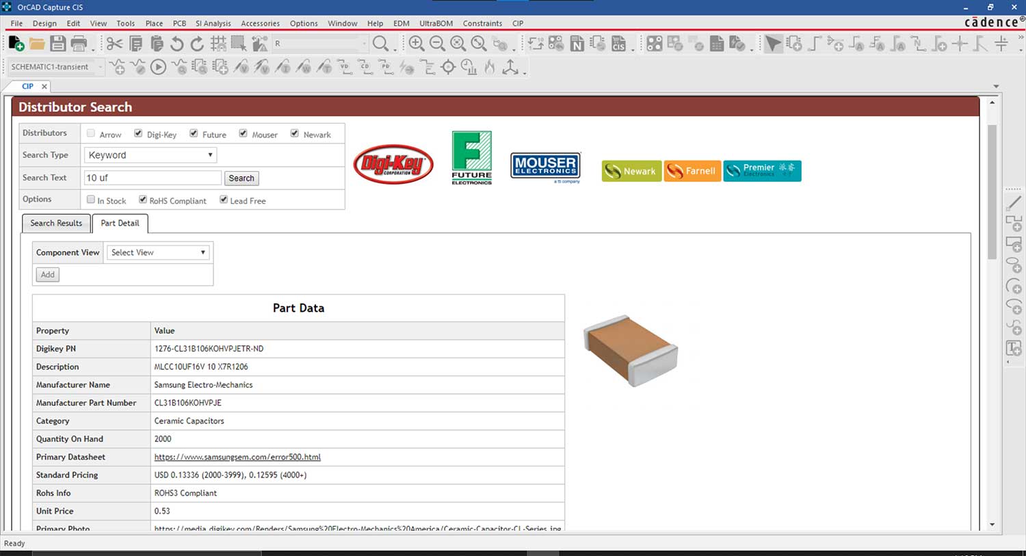Redo the last undone action
This screenshot has height=556, width=1026.
197,44
